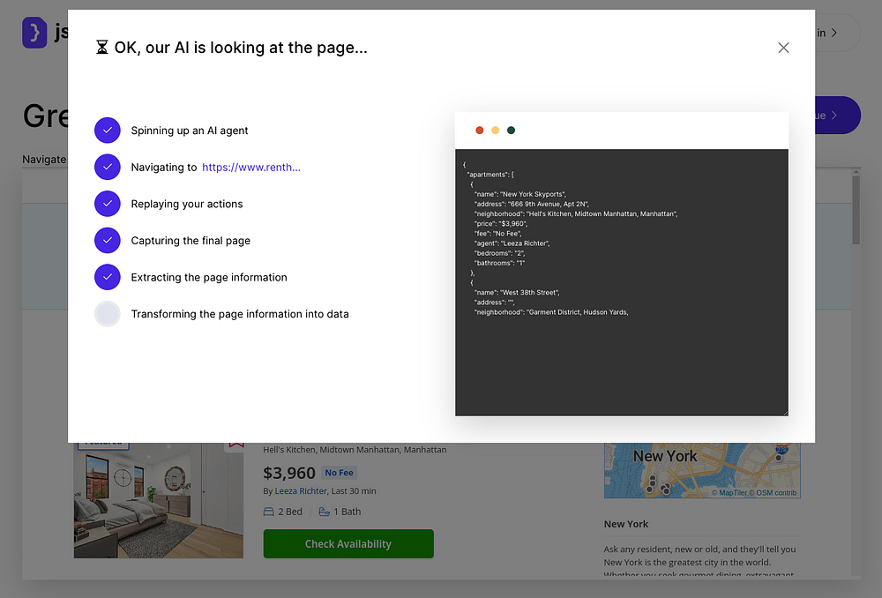The width and height of the screenshot is (882, 598).
Task: Click the hourglass icon in dialog title
Action: pos(102,48)
